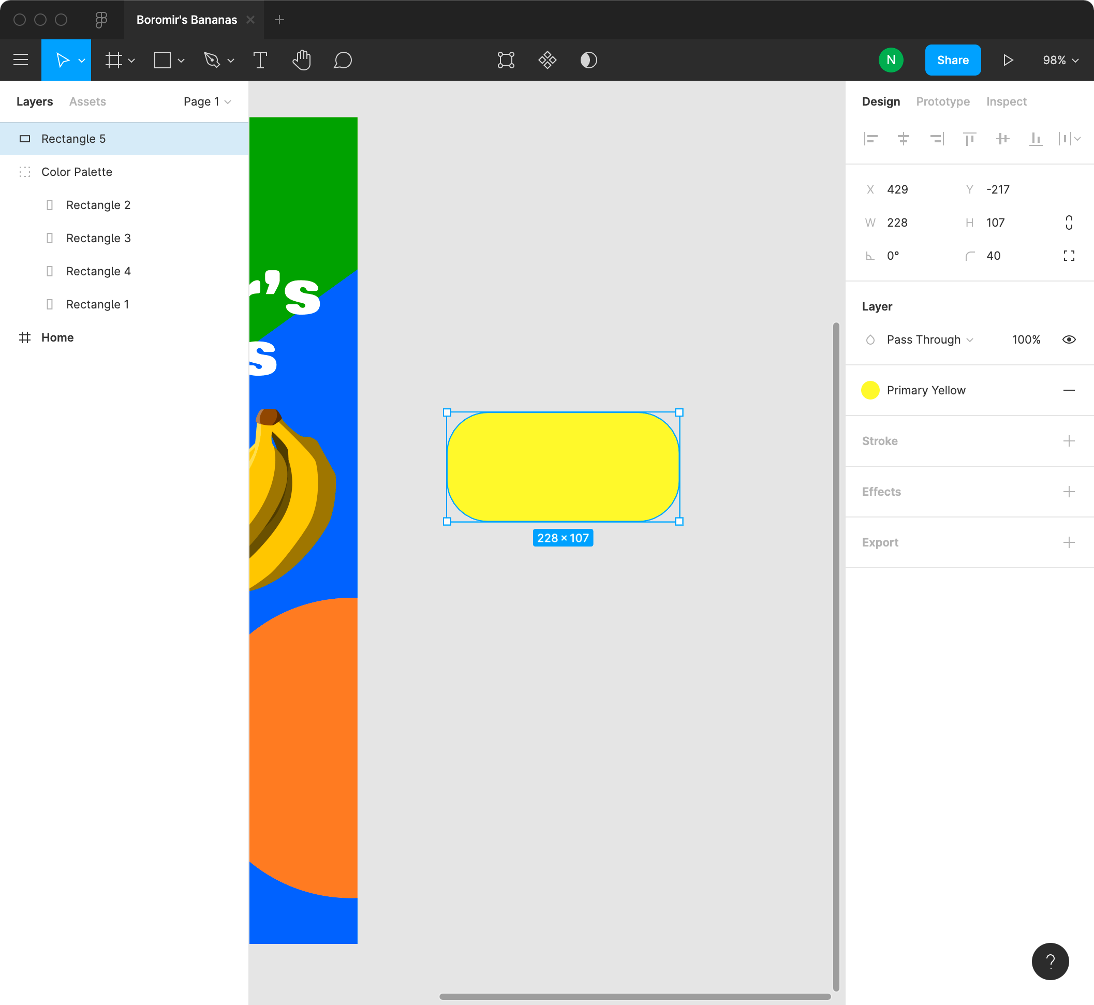Click the width field showing 228
The height and width of the screenshot is (1005, 1094).
(898, 223)
